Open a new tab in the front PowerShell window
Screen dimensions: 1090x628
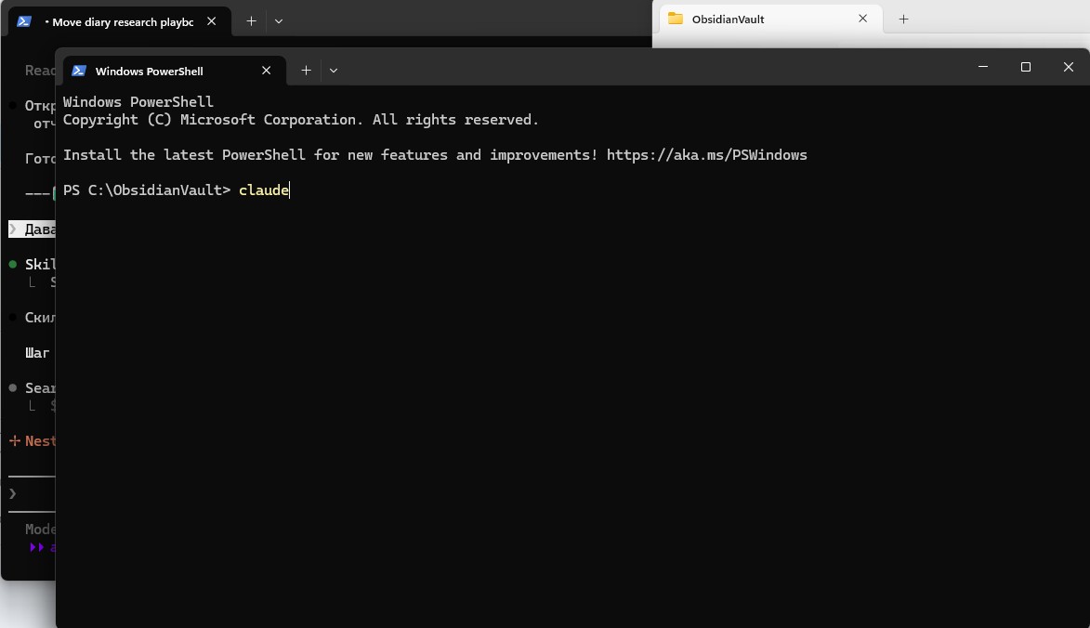306,71
